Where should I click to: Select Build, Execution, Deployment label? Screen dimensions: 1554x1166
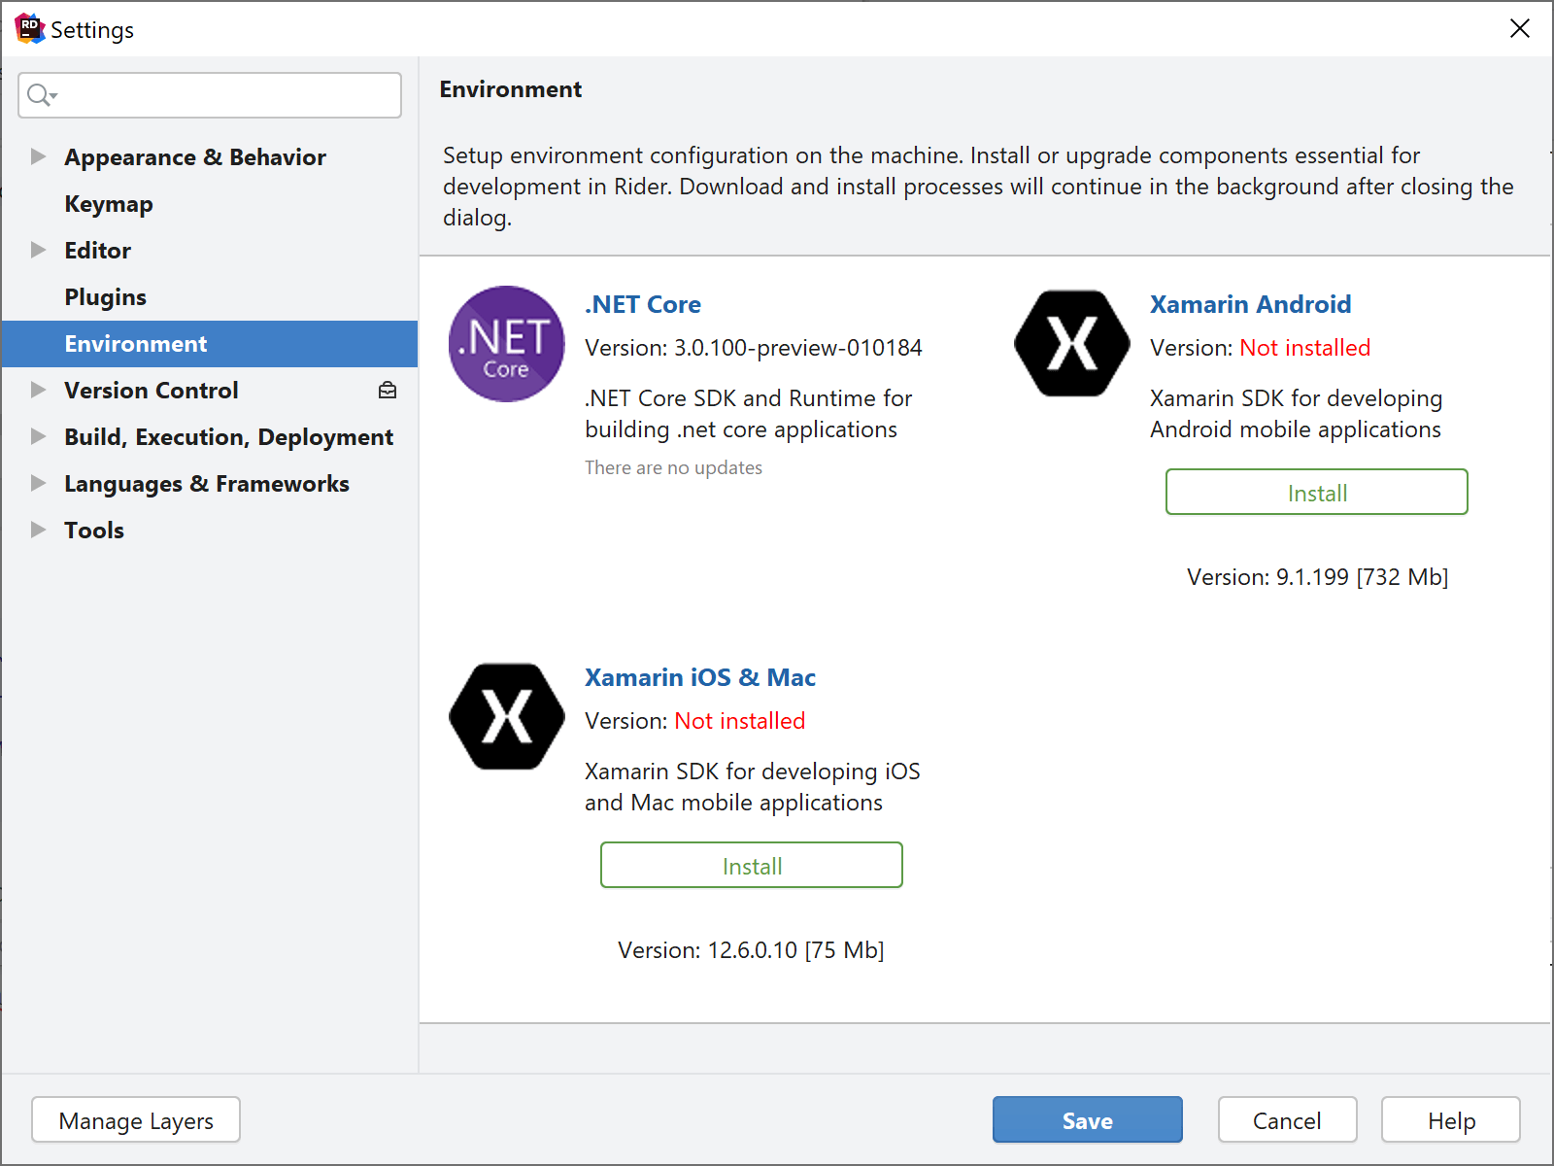point(228,437)
